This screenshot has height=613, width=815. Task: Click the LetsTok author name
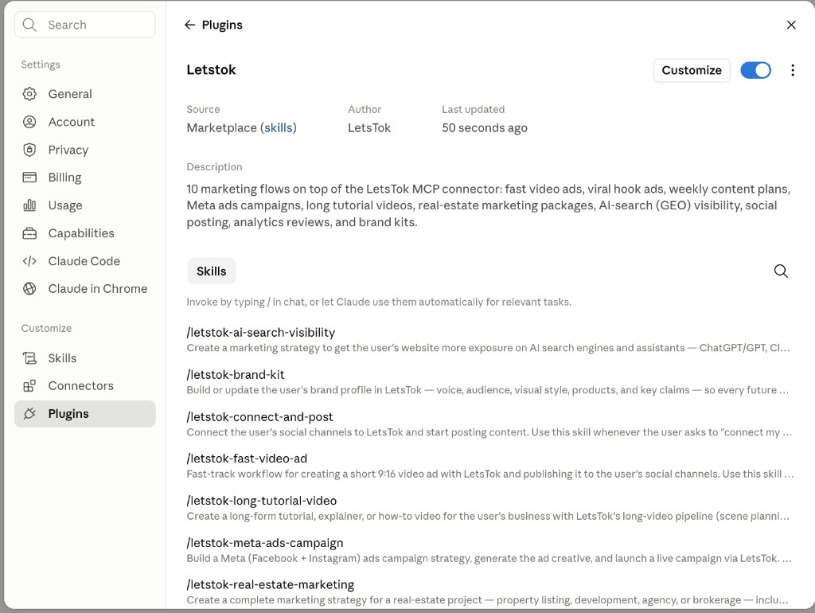[x=369, y=128]
